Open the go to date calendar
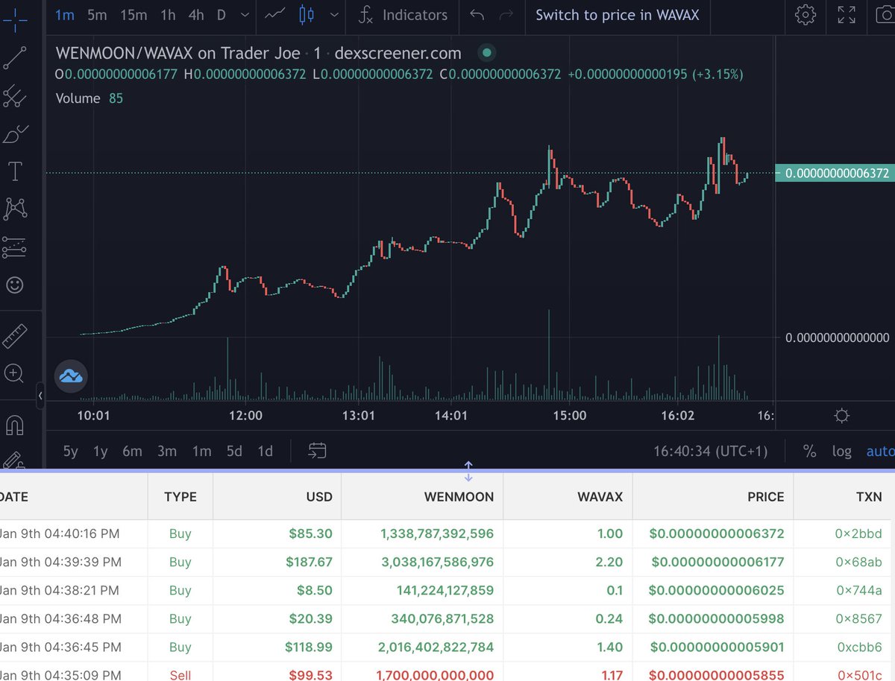The height and width of the screenshot is (681, 895). point(318,450)
